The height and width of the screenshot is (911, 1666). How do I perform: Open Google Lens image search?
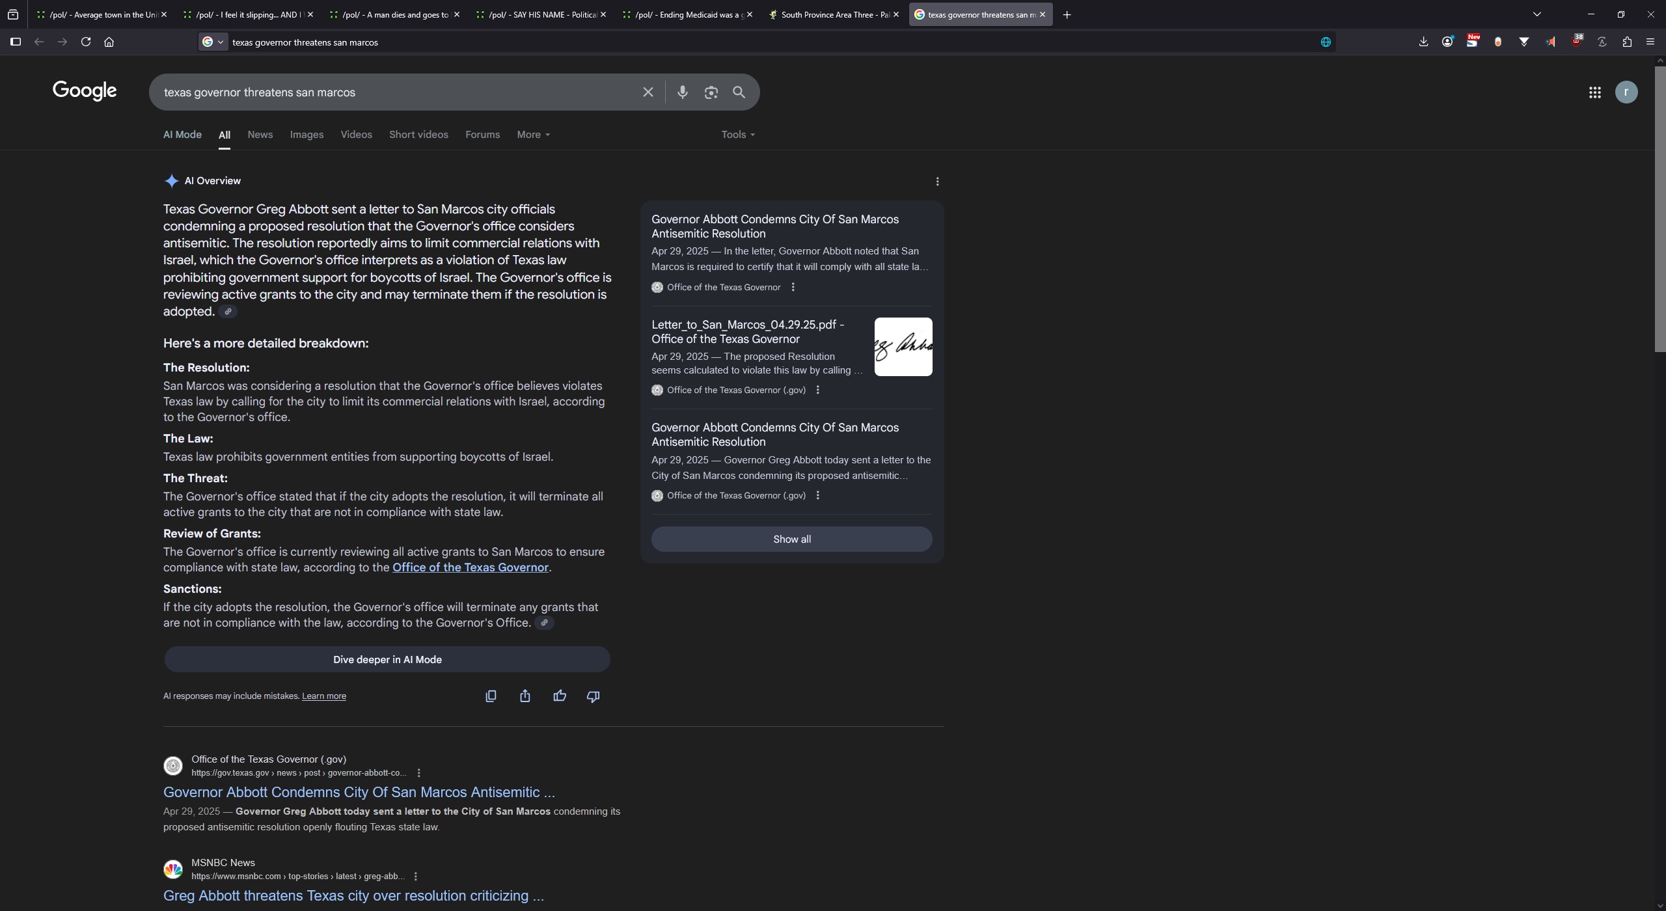711,92
